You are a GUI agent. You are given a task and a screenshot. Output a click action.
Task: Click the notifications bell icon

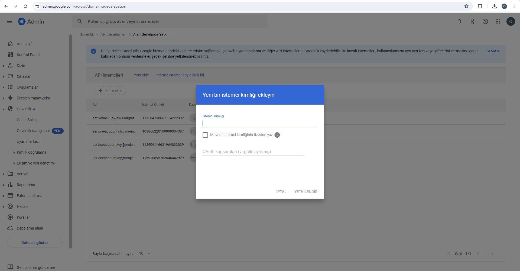[459, 21]
